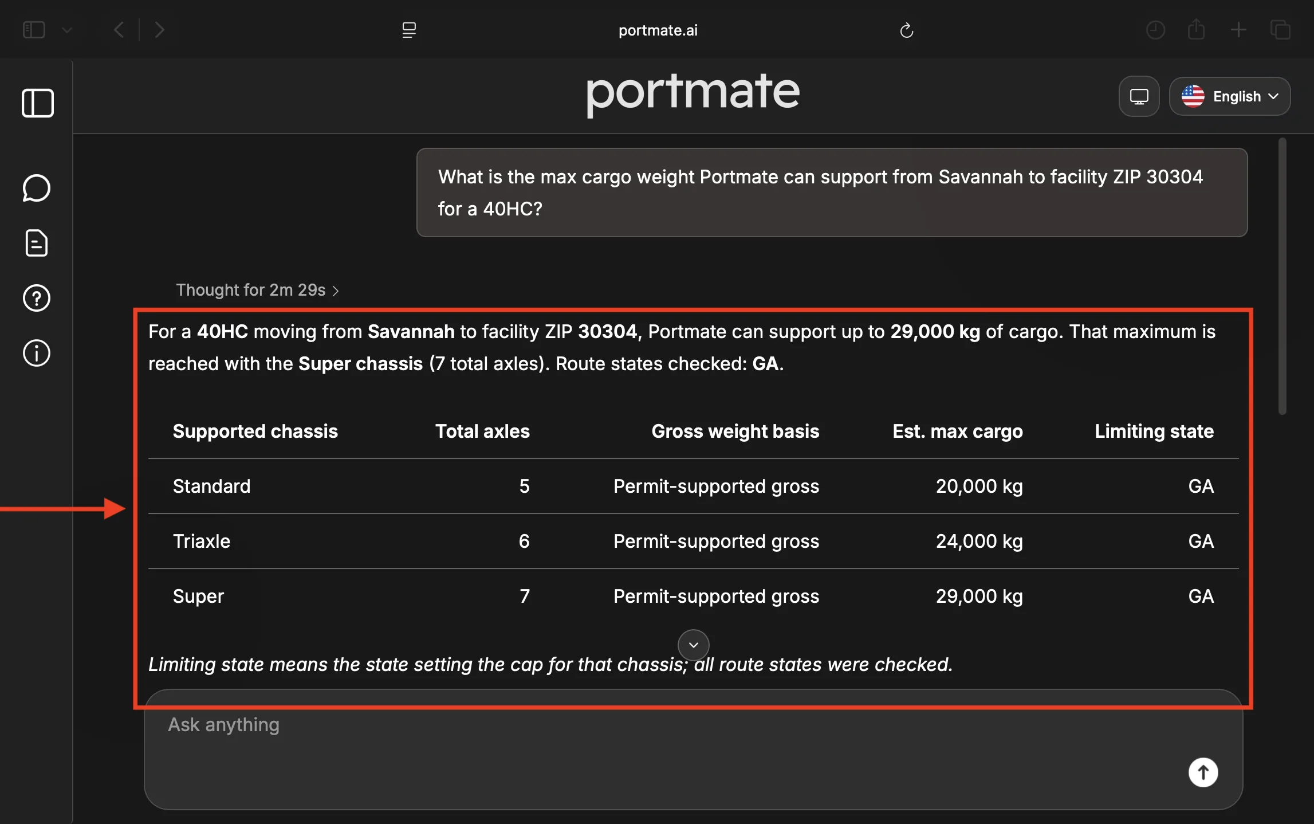
Task: Open the browser history clock icon
Action: [1155, 30]
